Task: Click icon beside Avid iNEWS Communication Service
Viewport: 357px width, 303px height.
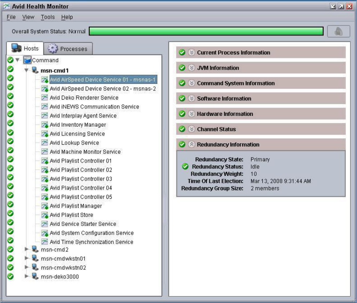Action: click(x=45, y=106)
